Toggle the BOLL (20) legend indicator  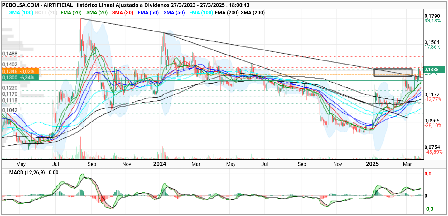(46, 13)
